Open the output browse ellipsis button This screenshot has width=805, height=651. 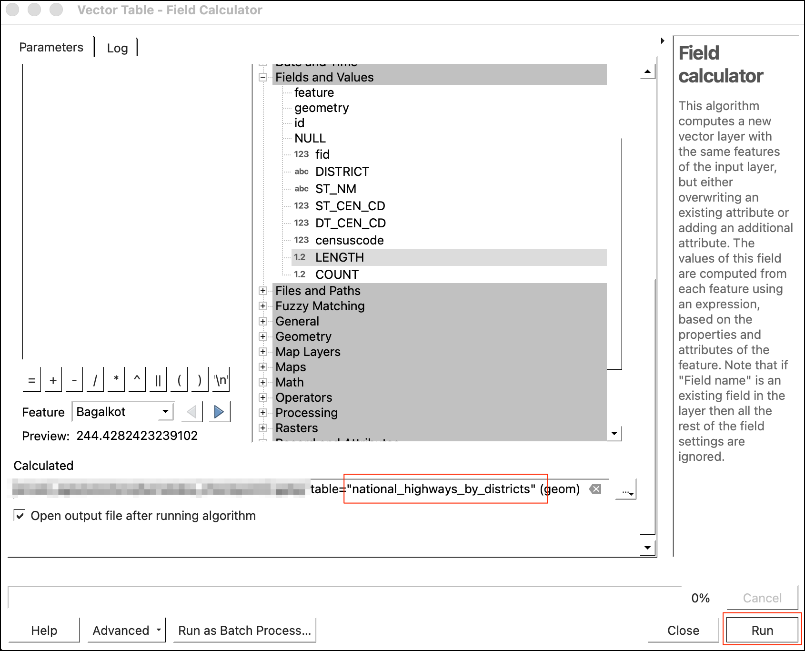626,490
